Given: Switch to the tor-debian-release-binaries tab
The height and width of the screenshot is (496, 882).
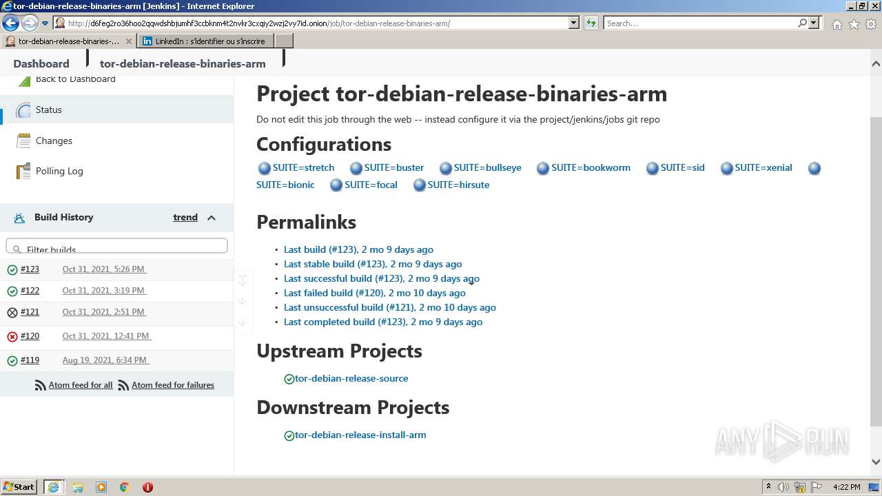Looking at the screenshot, I should click(68, 41).
